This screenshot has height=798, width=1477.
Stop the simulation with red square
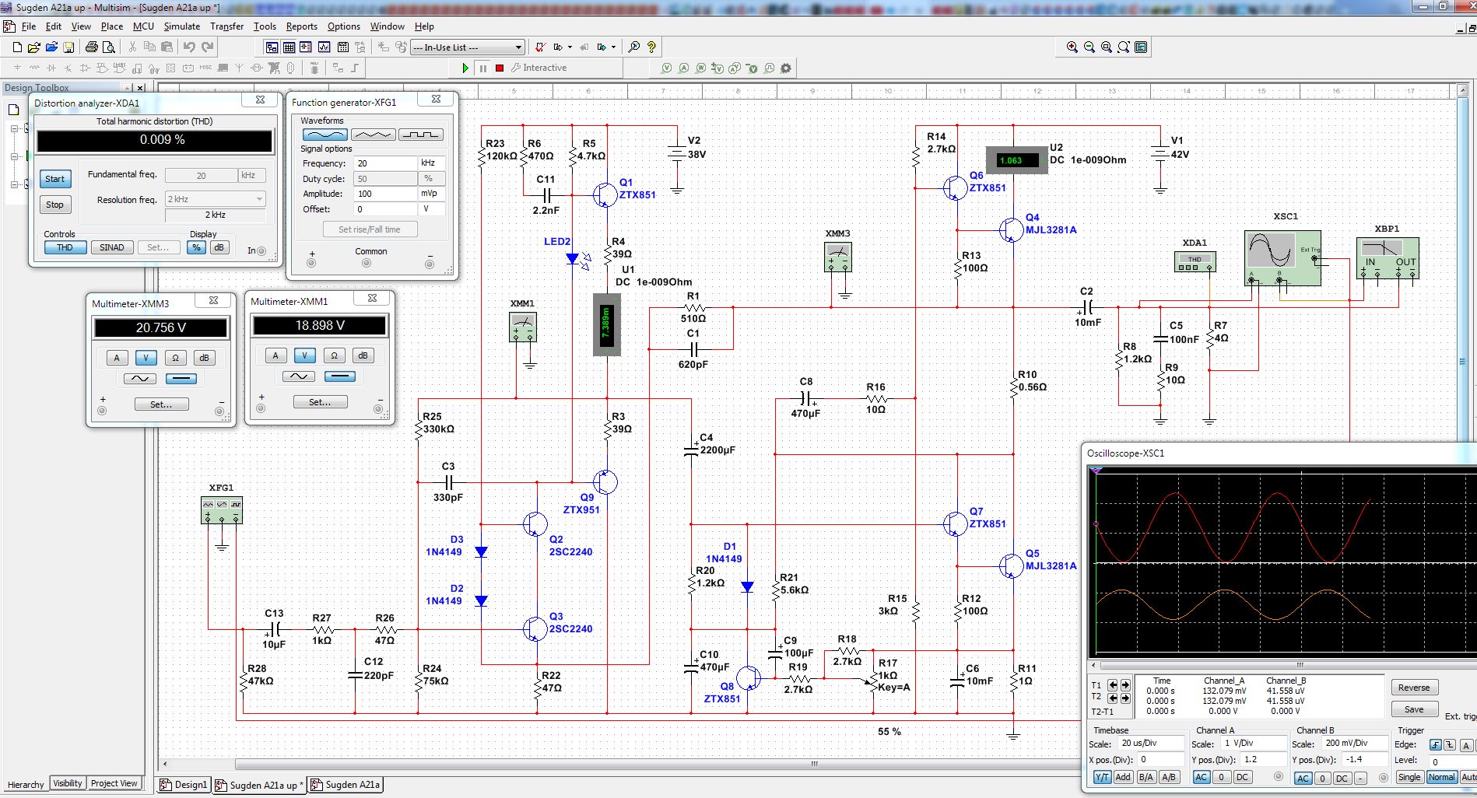click(x=500, y=68)
